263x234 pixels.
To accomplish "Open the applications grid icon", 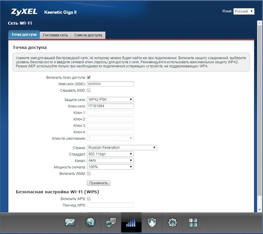I will click(x=193, y=223).
